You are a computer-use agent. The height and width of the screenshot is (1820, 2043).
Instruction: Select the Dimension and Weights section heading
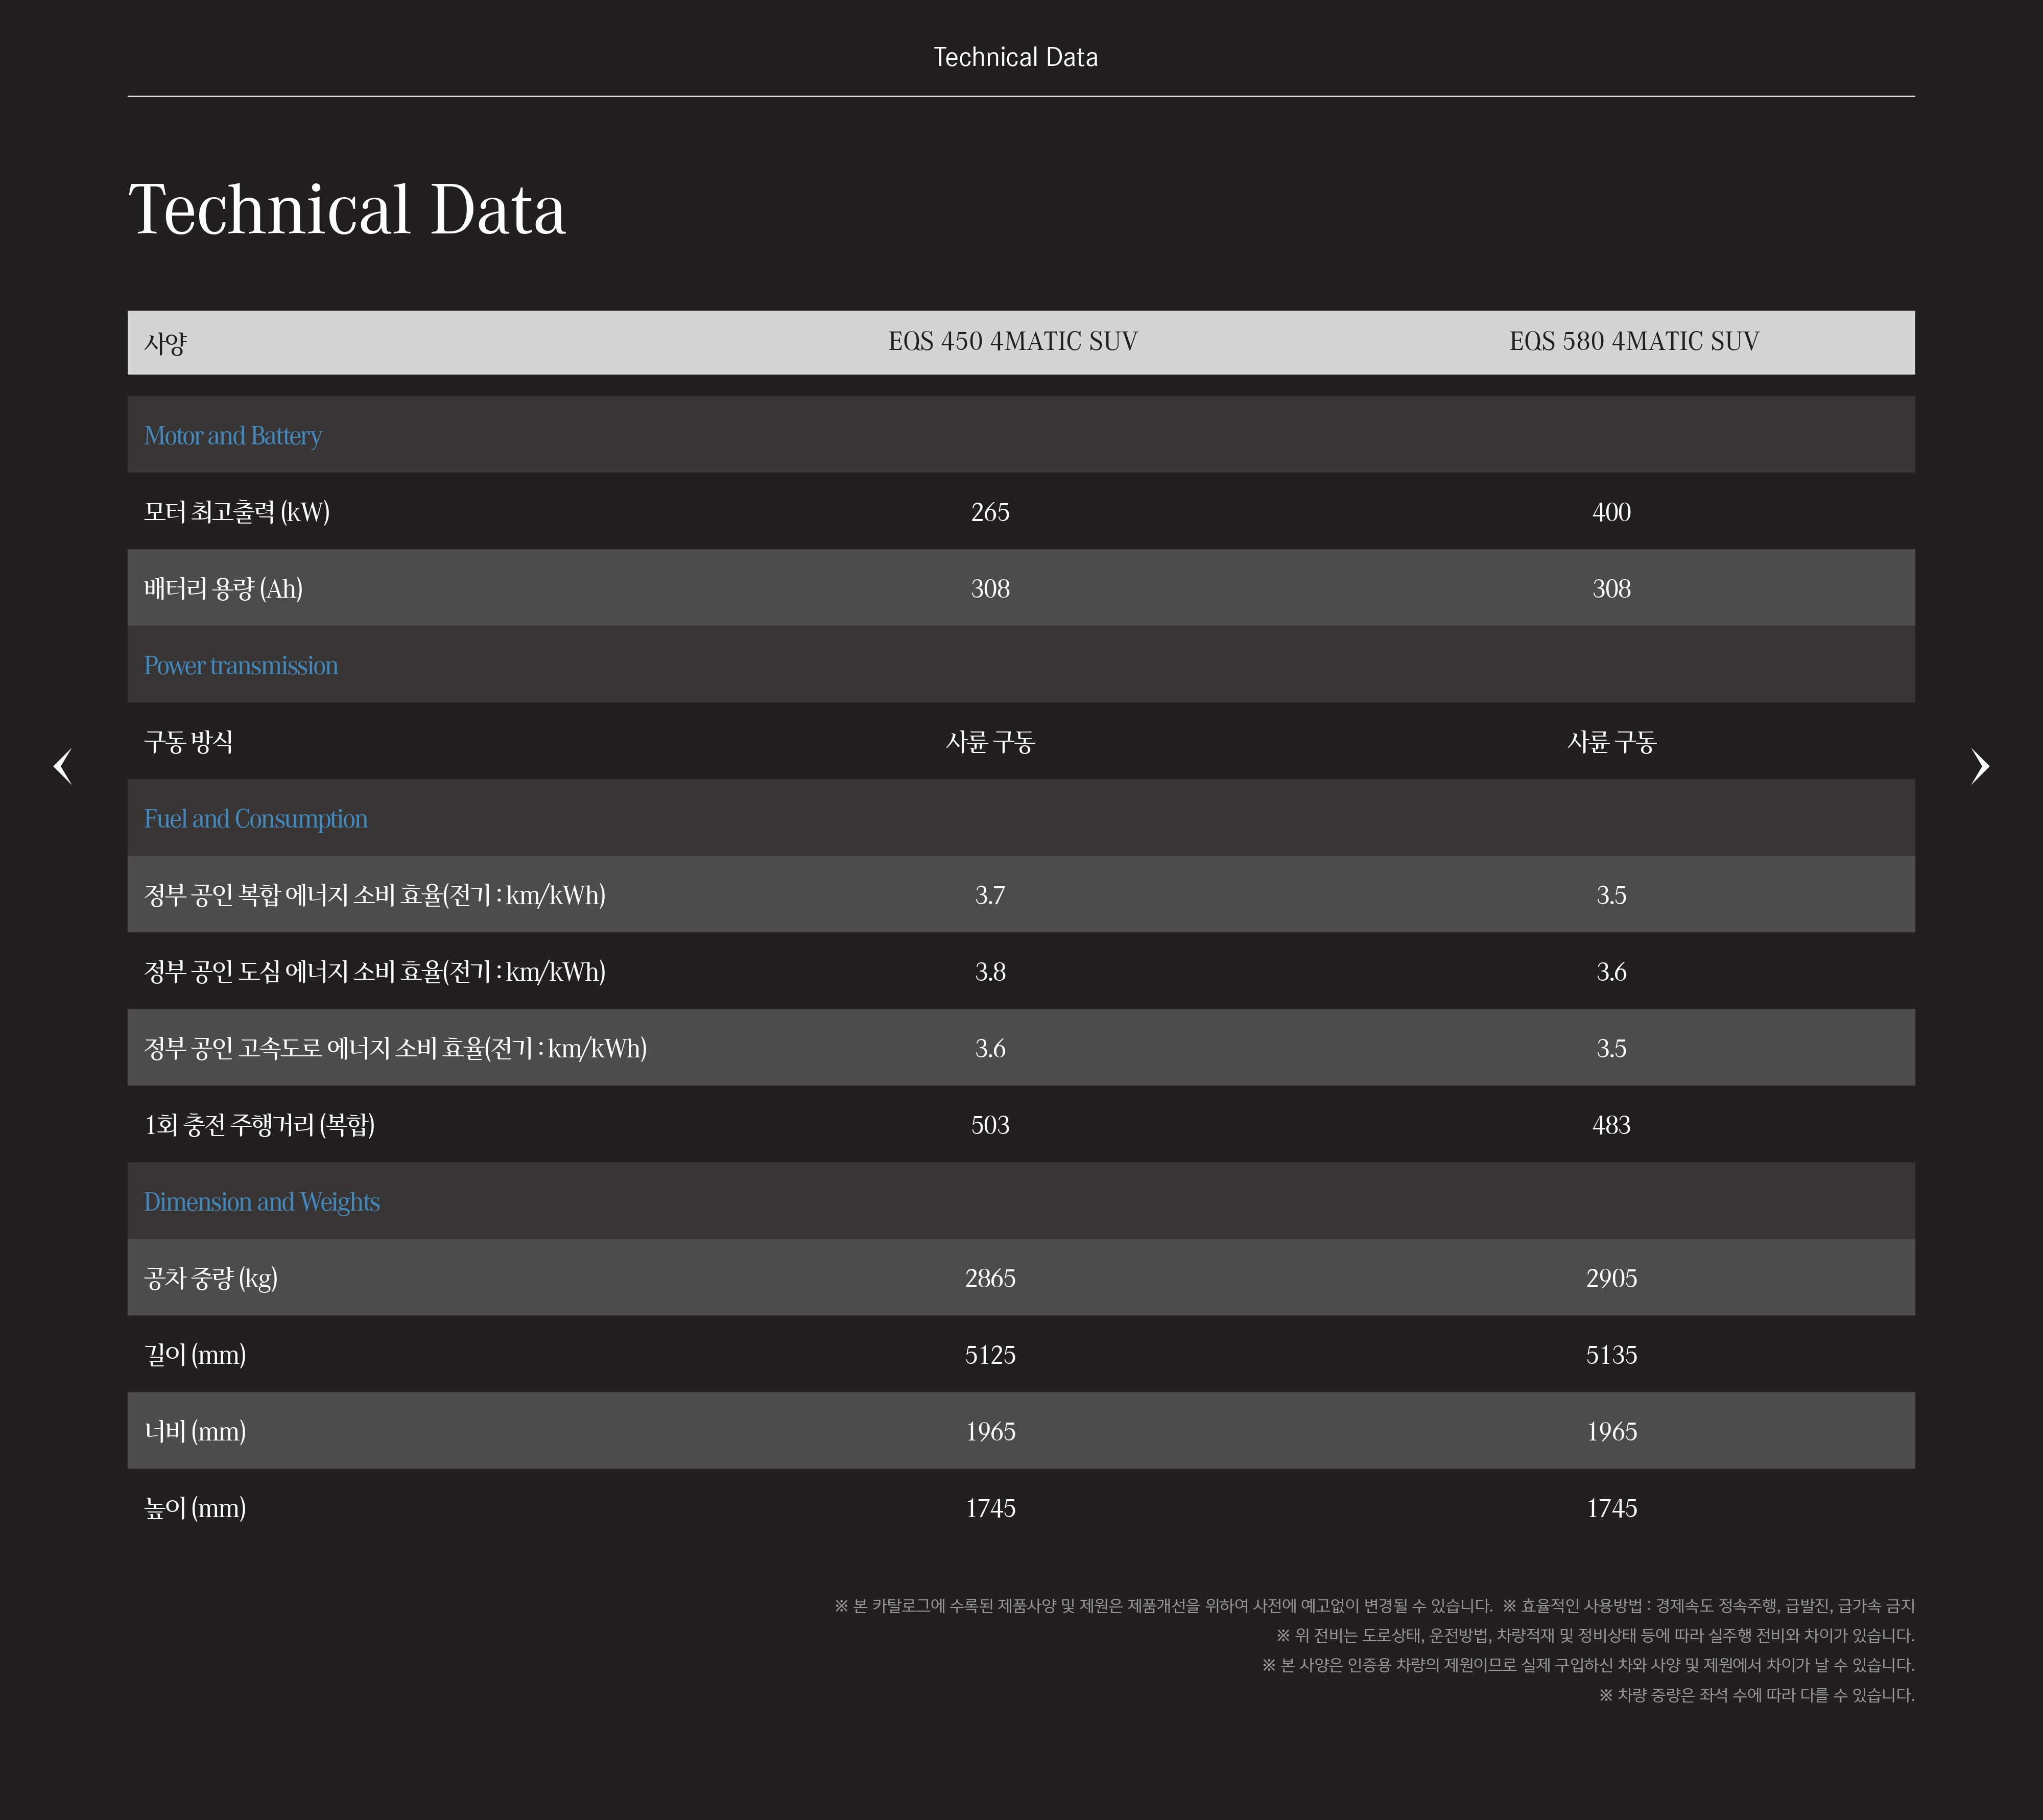coord(262,1202)
